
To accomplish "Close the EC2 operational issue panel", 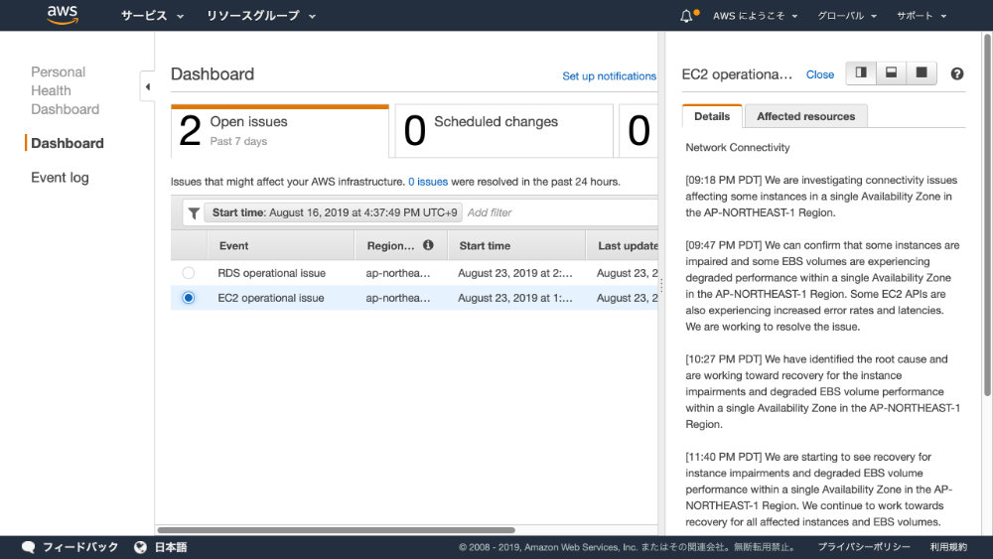I will [819, 74].
